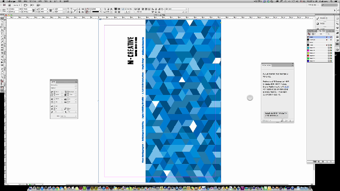This screenshot has width=340, height=191.
Task: Click the topmost icon in the right panel dock
Action: (x=337, y=19)
